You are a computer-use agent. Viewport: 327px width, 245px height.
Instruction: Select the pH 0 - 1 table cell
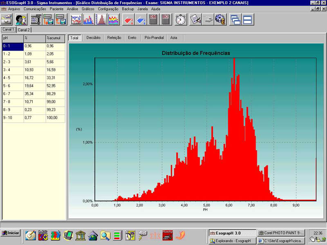point(12,46)
